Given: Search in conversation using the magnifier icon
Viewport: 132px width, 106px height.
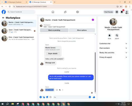Looking at the screenshot, I should [x=117, y=36].
